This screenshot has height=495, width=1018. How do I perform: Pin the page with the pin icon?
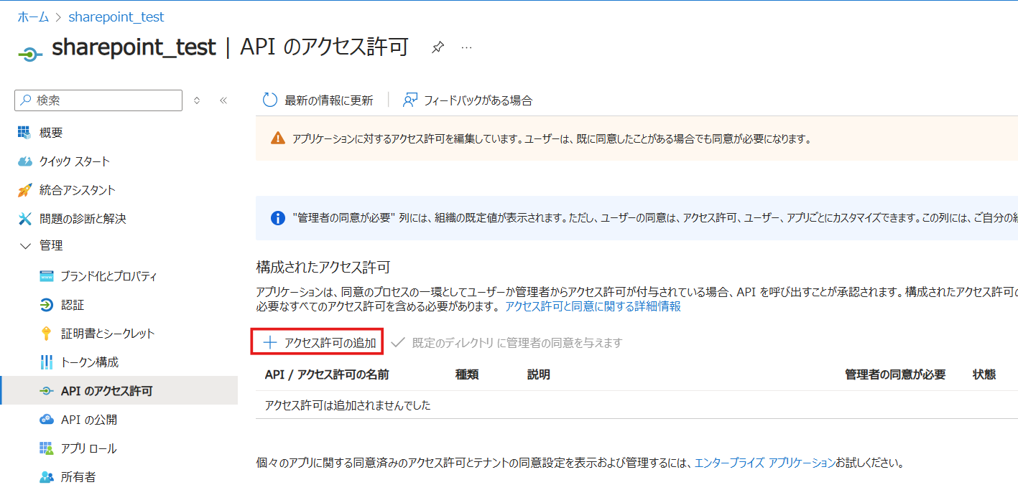click(x=438, y=47)
